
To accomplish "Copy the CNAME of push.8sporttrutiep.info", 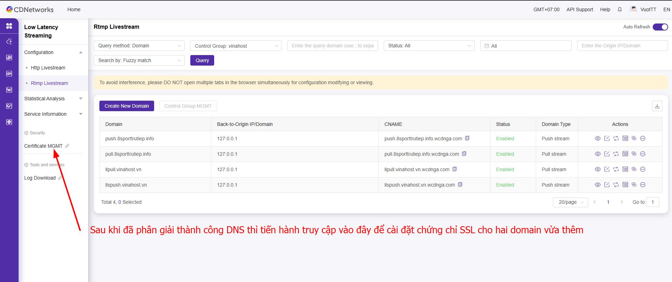I will [x=467, y=139].
